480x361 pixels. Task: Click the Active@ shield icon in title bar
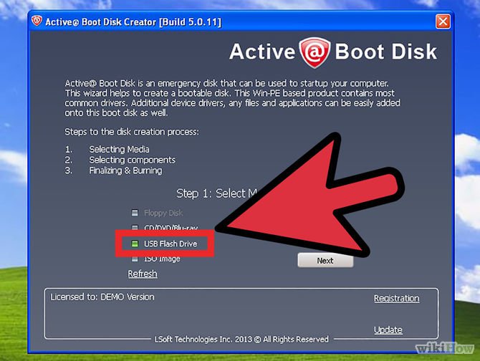[x=37, y=21]
